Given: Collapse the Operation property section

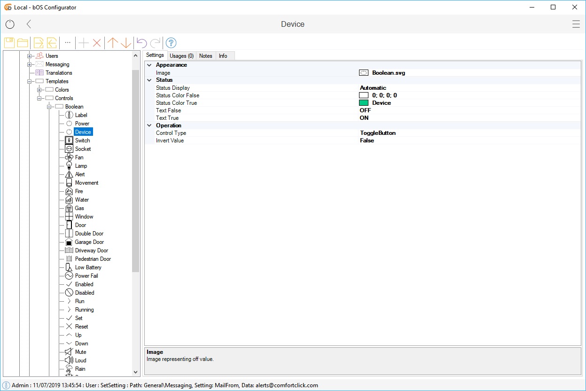Looking at the screenshot, I should click(149, 125).
